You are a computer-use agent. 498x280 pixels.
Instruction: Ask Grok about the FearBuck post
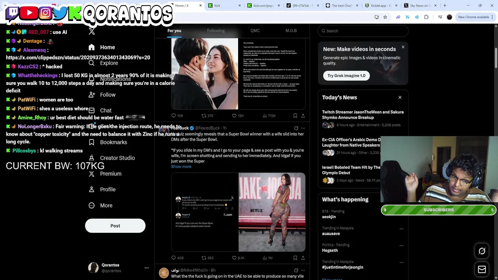pos(296,128)
